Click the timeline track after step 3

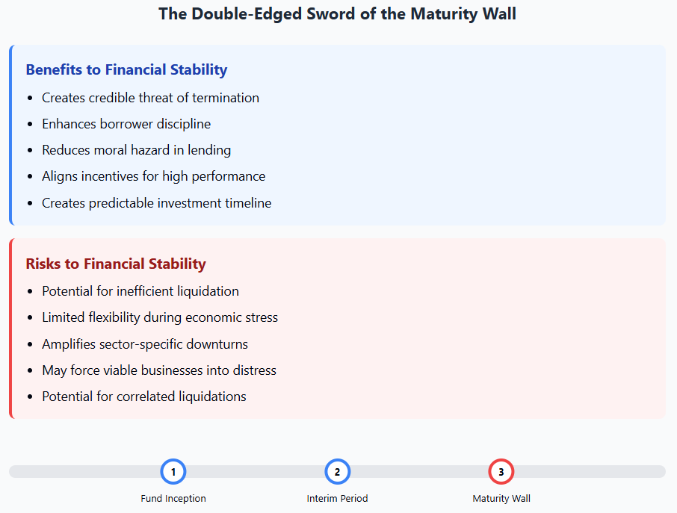[x=590, y=472]
